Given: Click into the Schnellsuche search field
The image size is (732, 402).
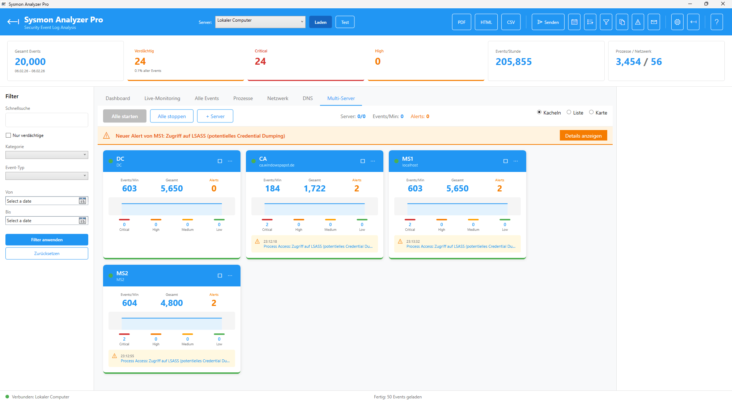Looking at the screenshot, I should pyautogui.click(x=47, y=120).
